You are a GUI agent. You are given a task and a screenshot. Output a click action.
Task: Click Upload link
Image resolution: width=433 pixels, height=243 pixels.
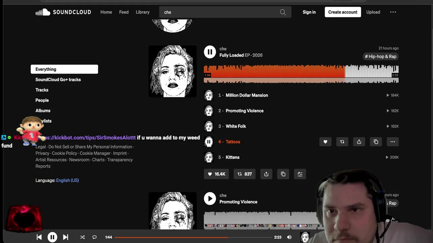coord(373,12)
